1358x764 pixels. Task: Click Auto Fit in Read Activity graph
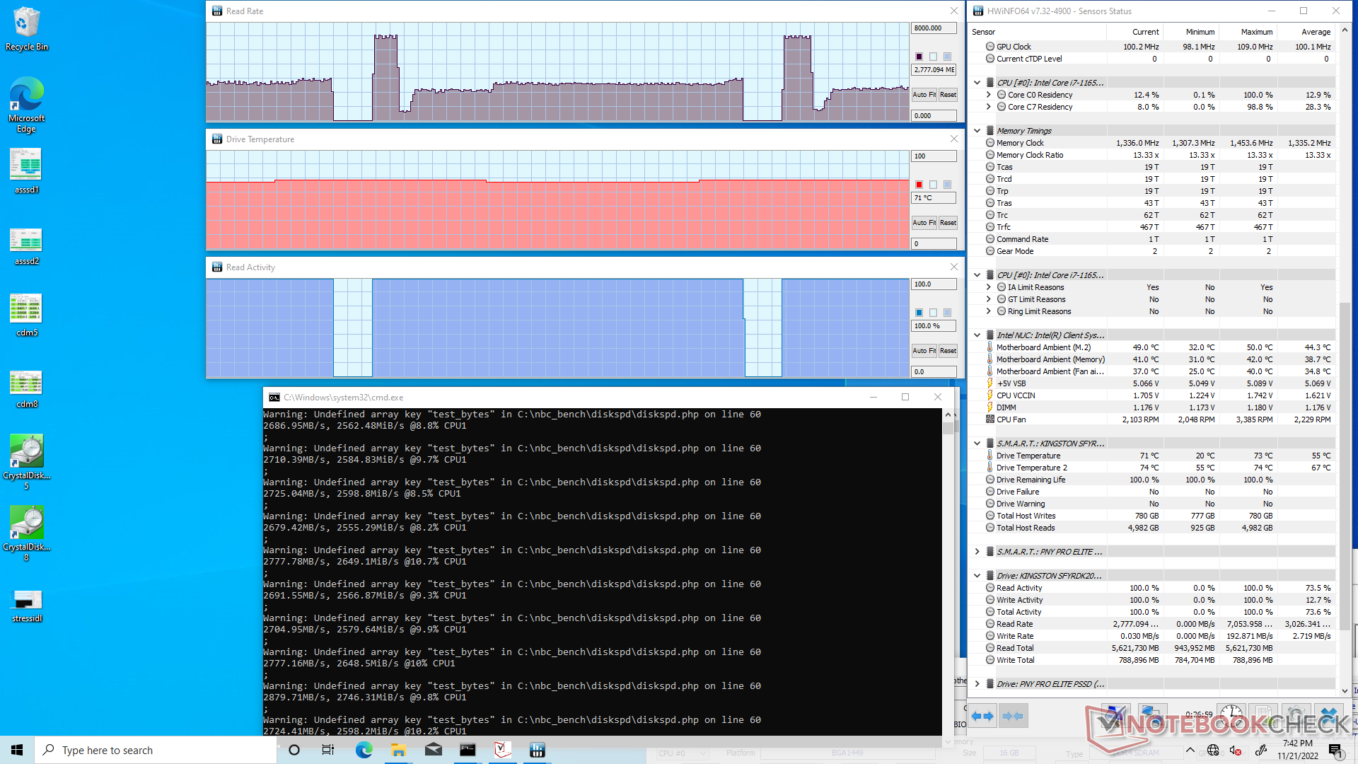(x=924, y=351)
